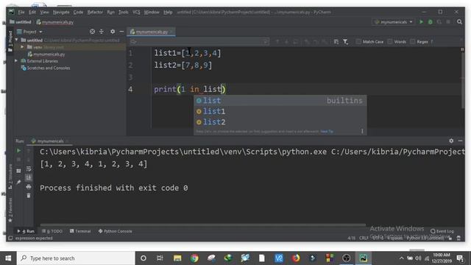Click the locate/scroll from source target icon
The image size is (471, 265).
pos(92,32)
